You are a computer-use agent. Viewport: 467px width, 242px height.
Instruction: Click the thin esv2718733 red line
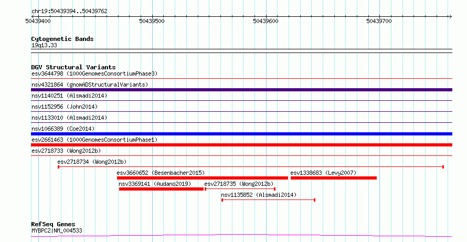tap(241, 156)
